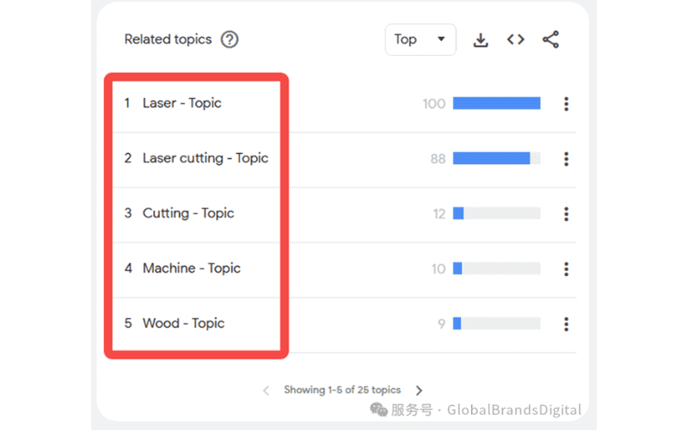Click the 10 score bar for Machine
The height and width of the screenshot is (430, 688).
(x=497, y=268)
